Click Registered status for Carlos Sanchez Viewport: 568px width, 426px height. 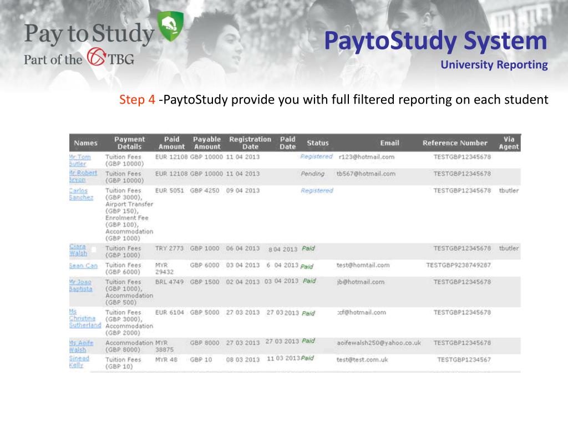pos(317,191)
